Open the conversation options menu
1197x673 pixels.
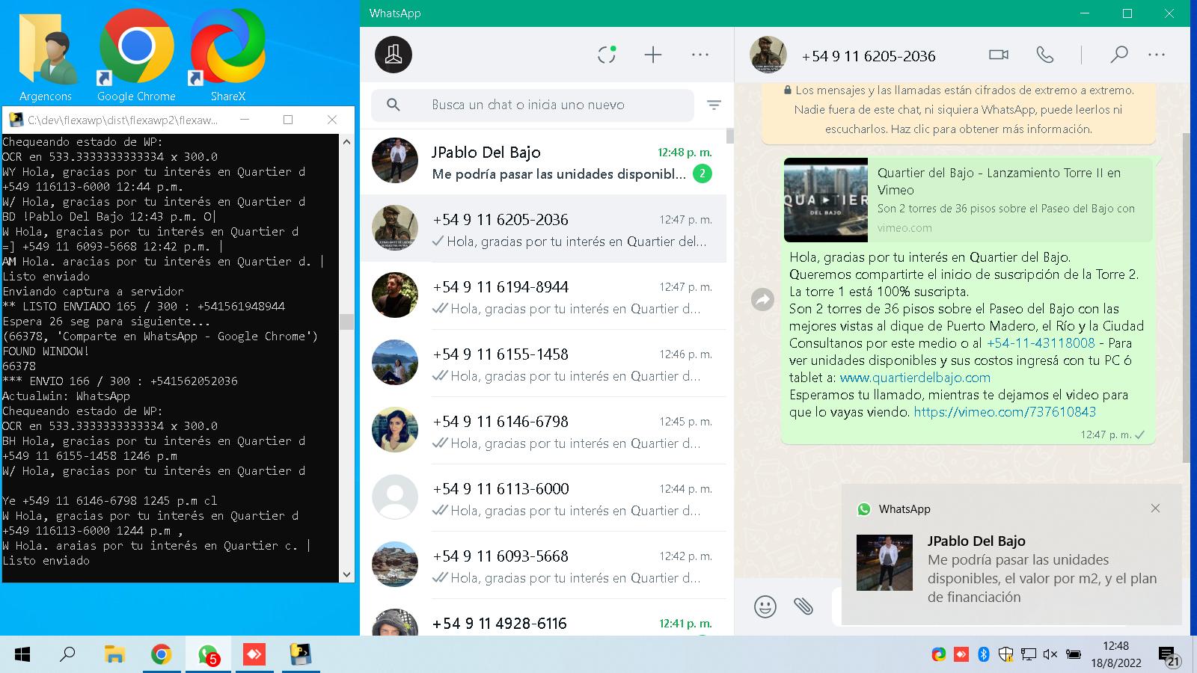(x=1157, y=55)
